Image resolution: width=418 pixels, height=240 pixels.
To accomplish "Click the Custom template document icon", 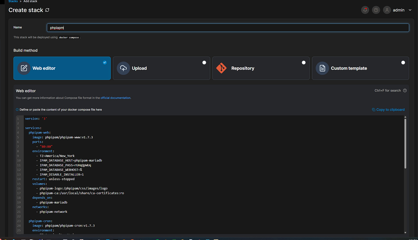I will point(322,68).
